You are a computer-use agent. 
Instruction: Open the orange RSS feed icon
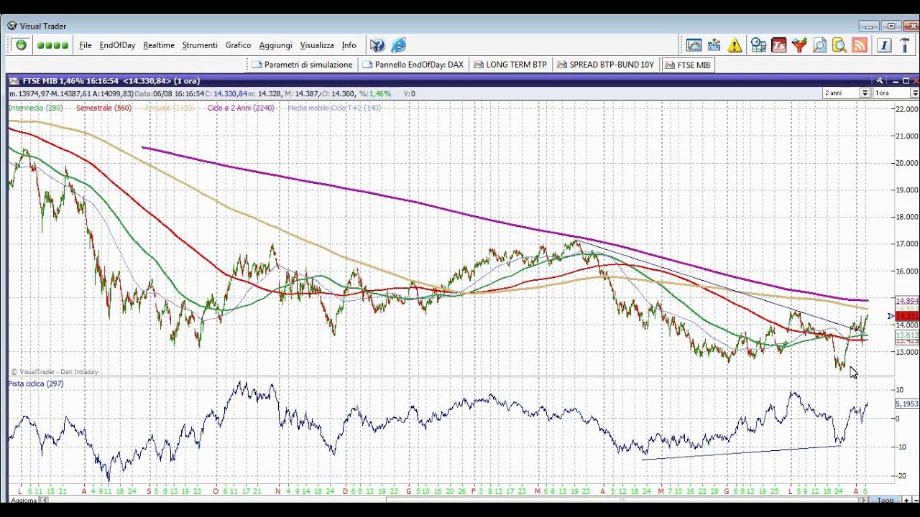(860, 45)
